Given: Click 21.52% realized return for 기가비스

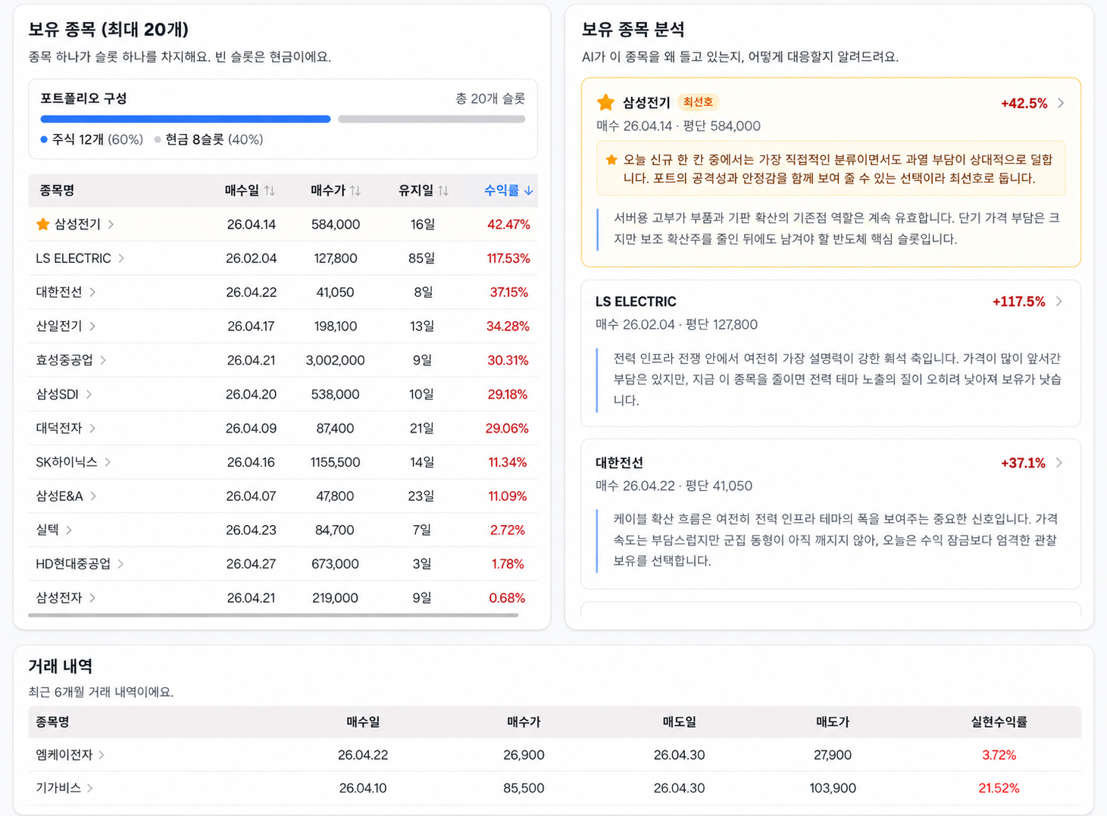Looking at the screenshot, I should point(999,788).
